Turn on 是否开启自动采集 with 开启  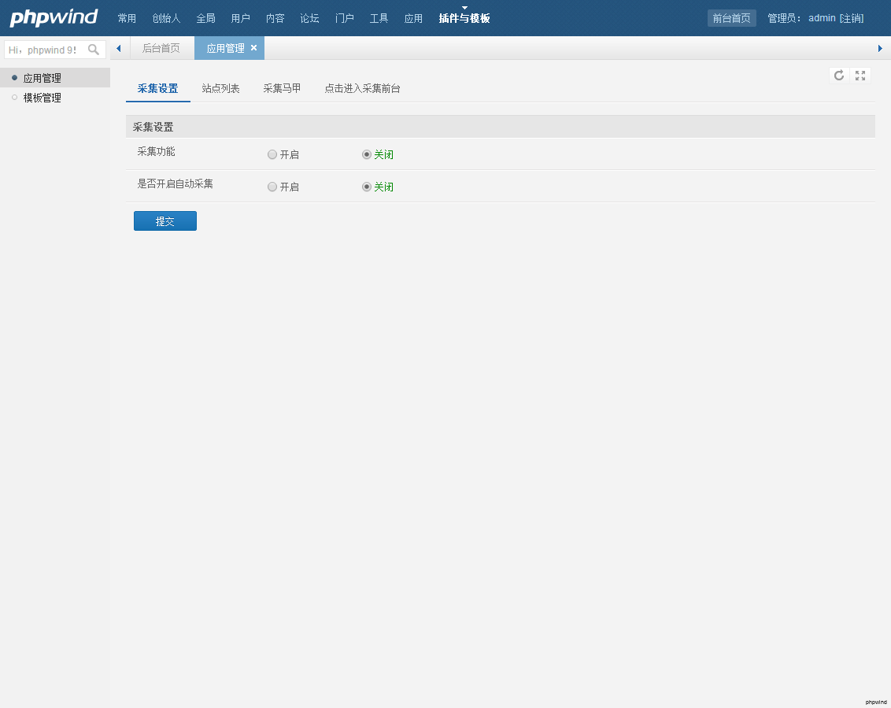(272, 187)
